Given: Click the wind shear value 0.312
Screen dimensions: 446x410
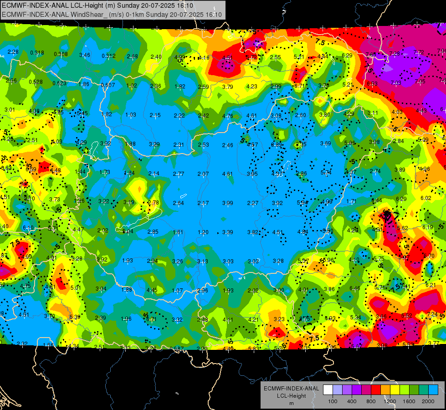Looking at the screenshot, I should 109,56.
